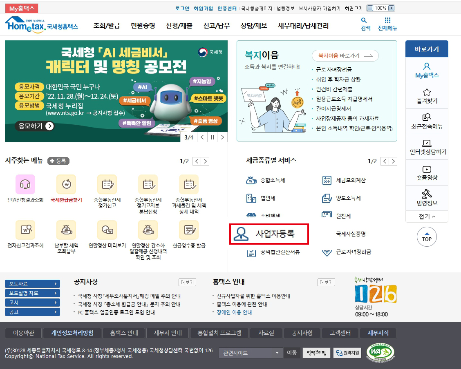Click 복지이음 바로가기 button
This screenshot has height=369, width=461.
[x=345, y=56]
